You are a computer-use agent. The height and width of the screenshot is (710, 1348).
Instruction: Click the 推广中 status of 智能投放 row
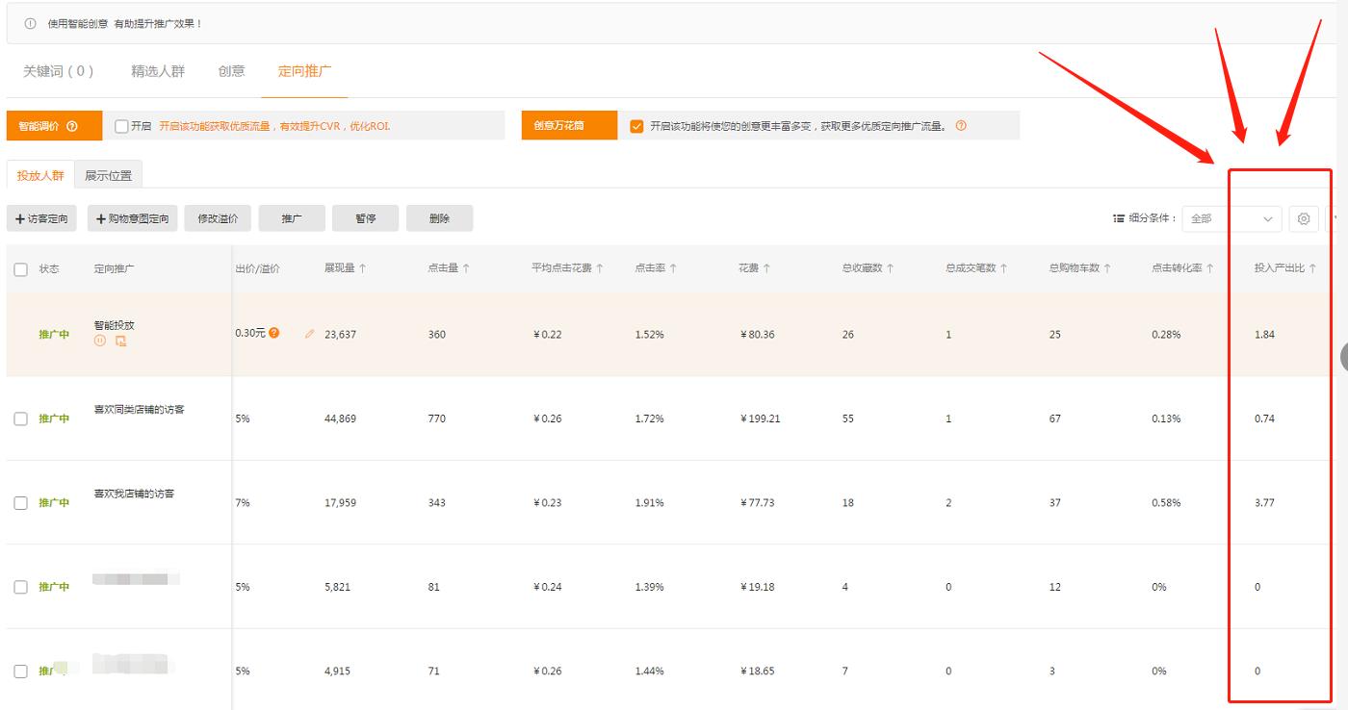(x=54, y=335)
